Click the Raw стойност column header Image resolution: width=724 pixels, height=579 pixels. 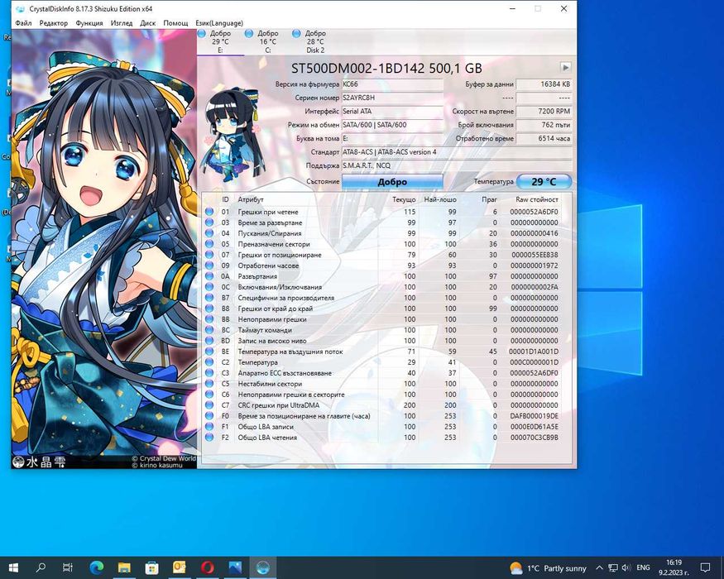[537, 199]
